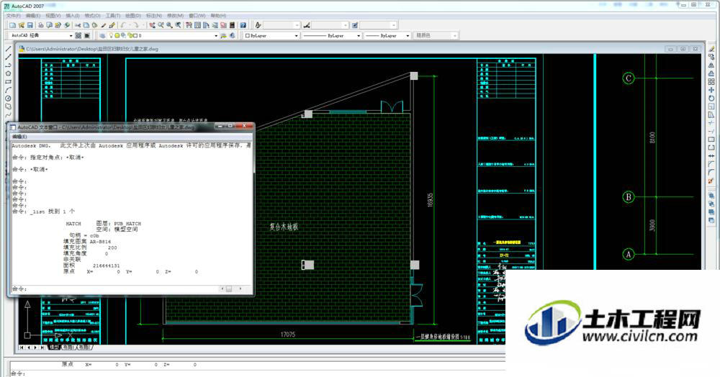Click the Zoom realtime icon
The height and width of the screenshot is (377, 720).
[x=161, y=25]
